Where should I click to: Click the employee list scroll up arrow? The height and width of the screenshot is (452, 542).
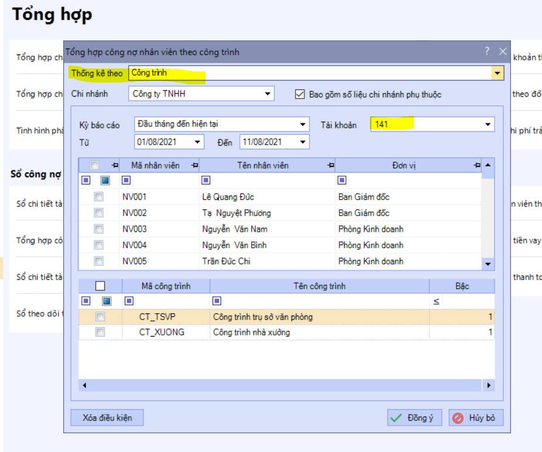pyautogui.click(x=488, y=165)
